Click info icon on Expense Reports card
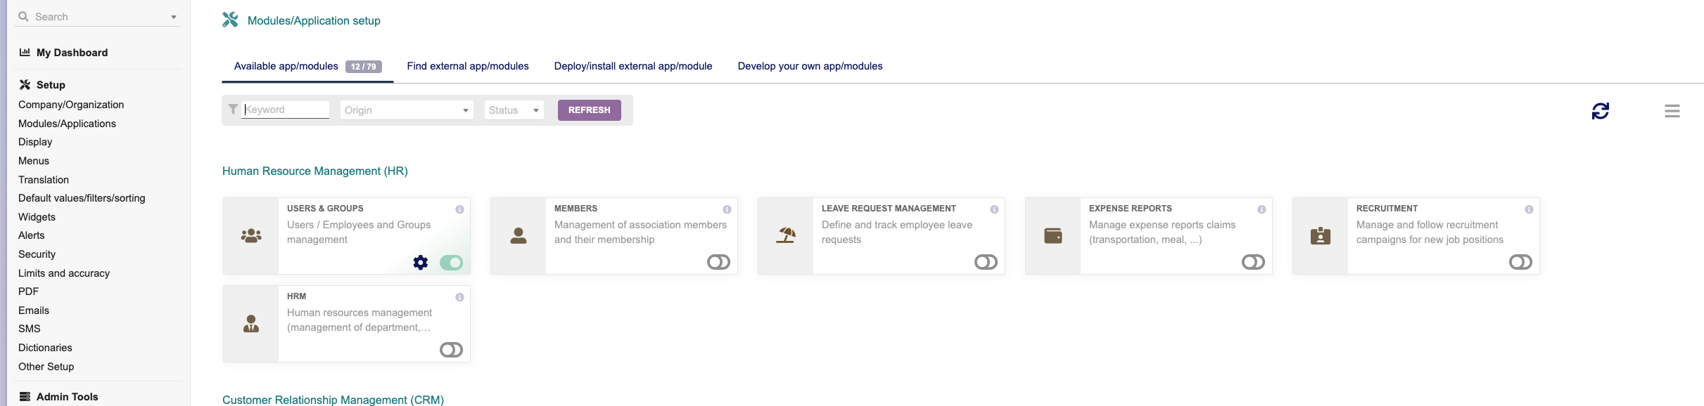The width and height of the screenshot is (1704, 406). 1261,209
